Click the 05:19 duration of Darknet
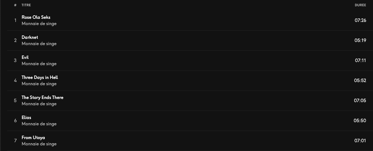373x151 pixels. pos(360,40)
